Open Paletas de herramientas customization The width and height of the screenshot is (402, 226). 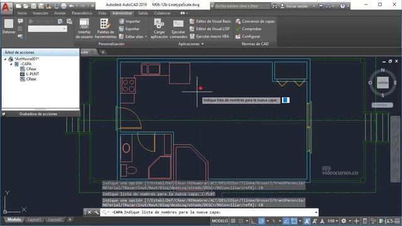(106, 29)
